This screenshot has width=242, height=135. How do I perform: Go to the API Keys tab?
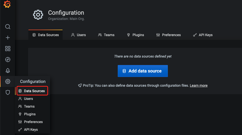click(x=203, y=35)
